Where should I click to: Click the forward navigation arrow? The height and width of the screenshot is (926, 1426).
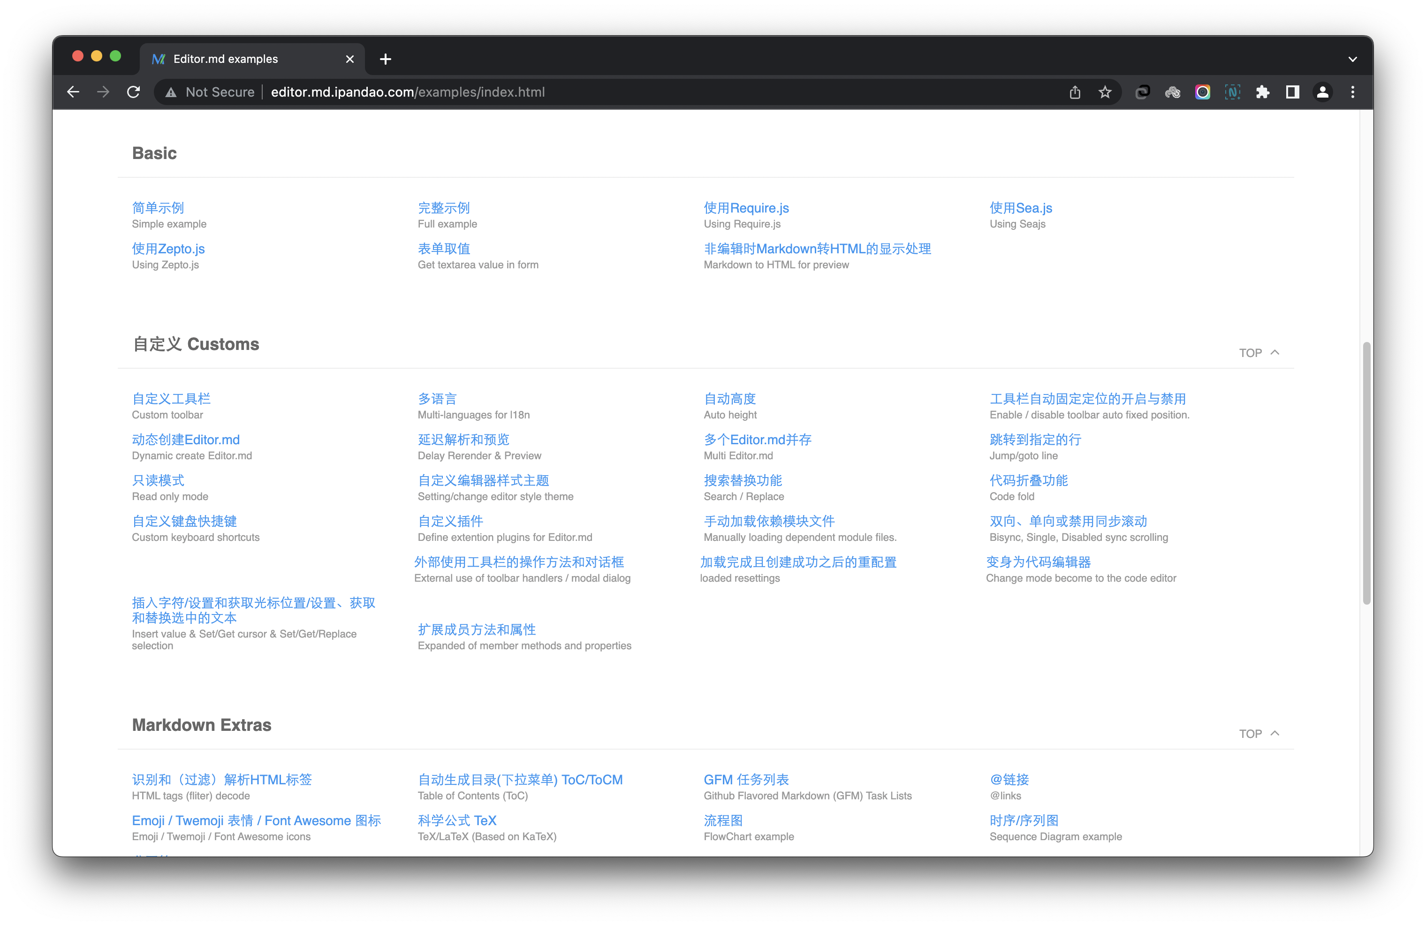(103, 91)
